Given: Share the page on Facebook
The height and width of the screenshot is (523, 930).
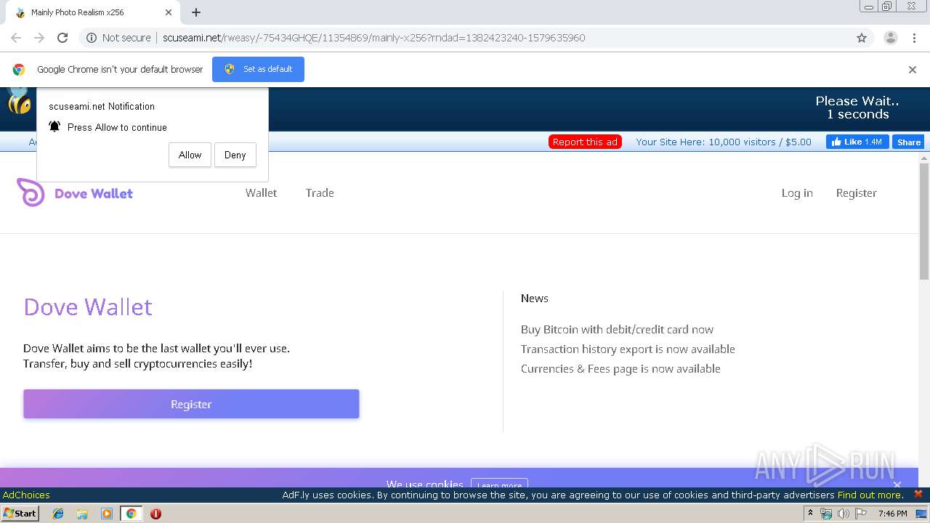Looking at the screenshot, I should pos(908,142).
